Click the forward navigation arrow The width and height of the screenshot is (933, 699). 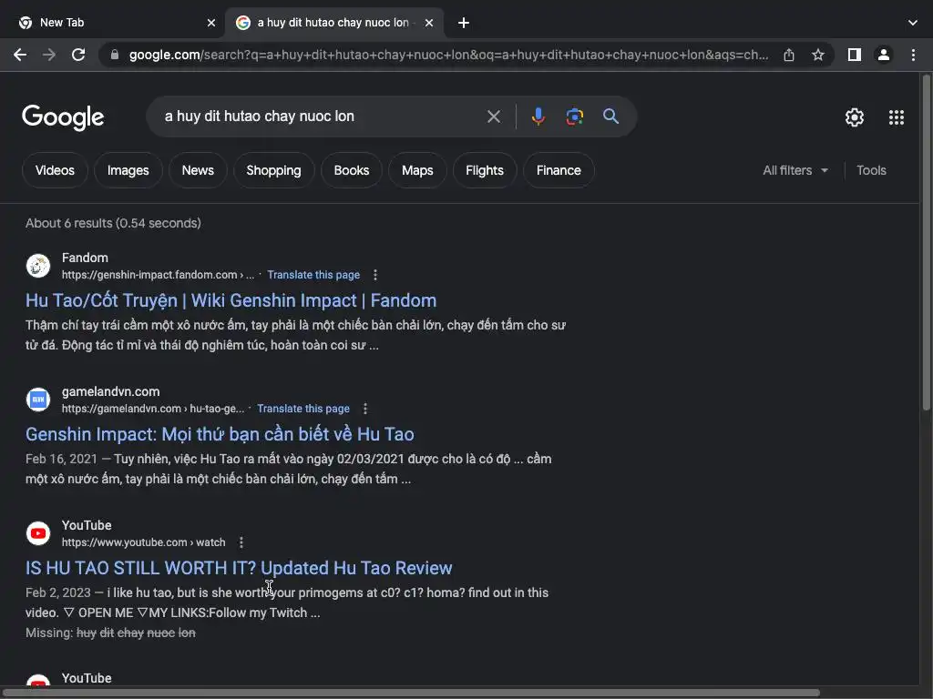pyautogui.click(x=49, y=55)
